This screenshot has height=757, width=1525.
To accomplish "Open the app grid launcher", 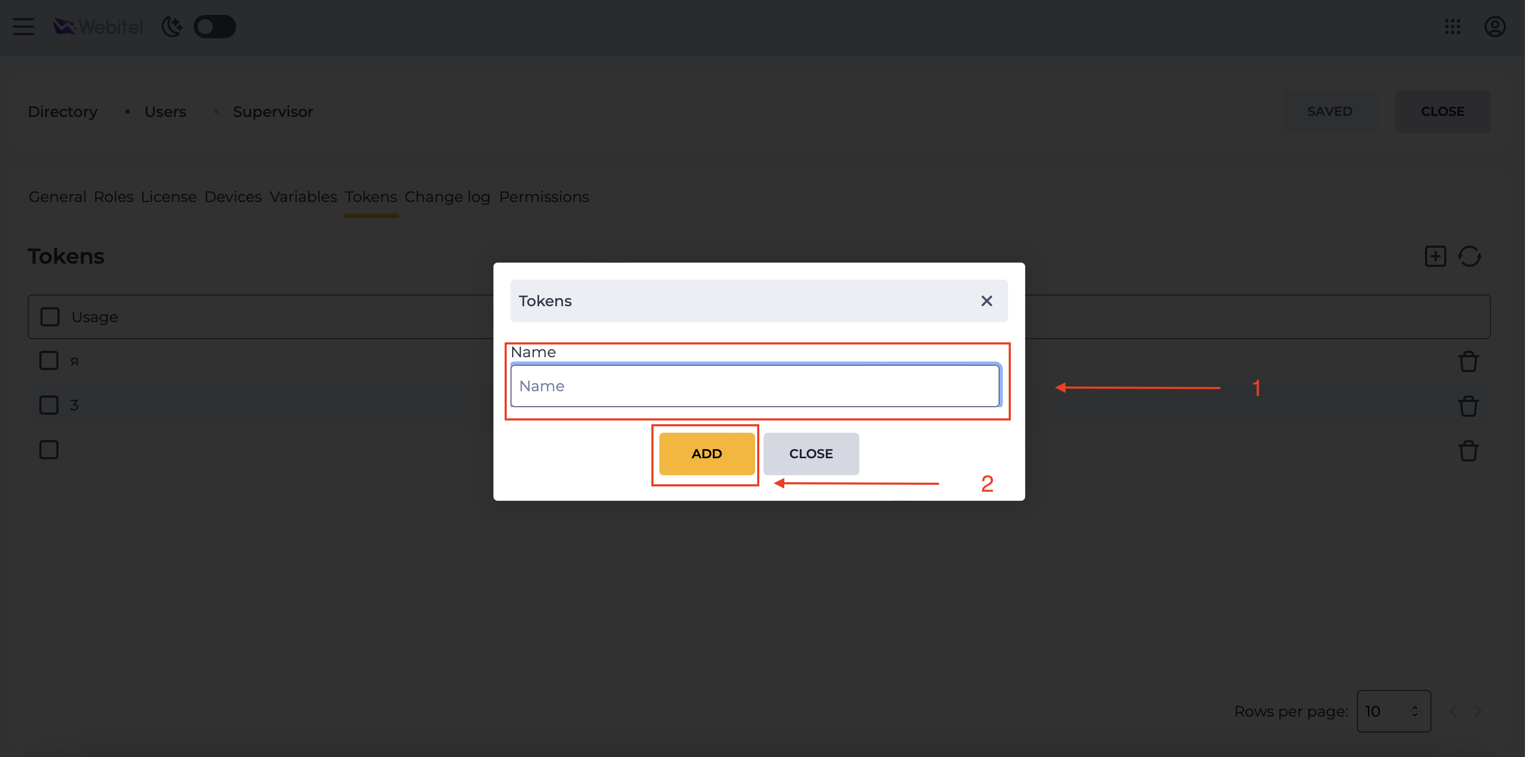I will [1452, 27].
